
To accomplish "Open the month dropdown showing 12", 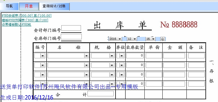I will (x=135, y=39).
